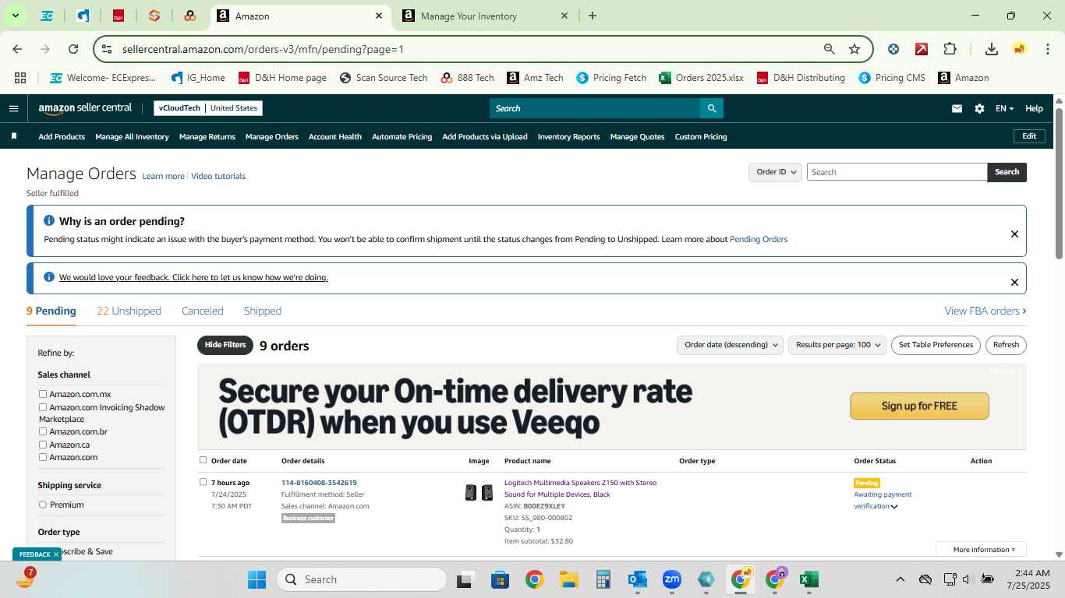Show hidden icons in the system tray
Viewport: 1065px width, 598px height.
click(900, 579)
